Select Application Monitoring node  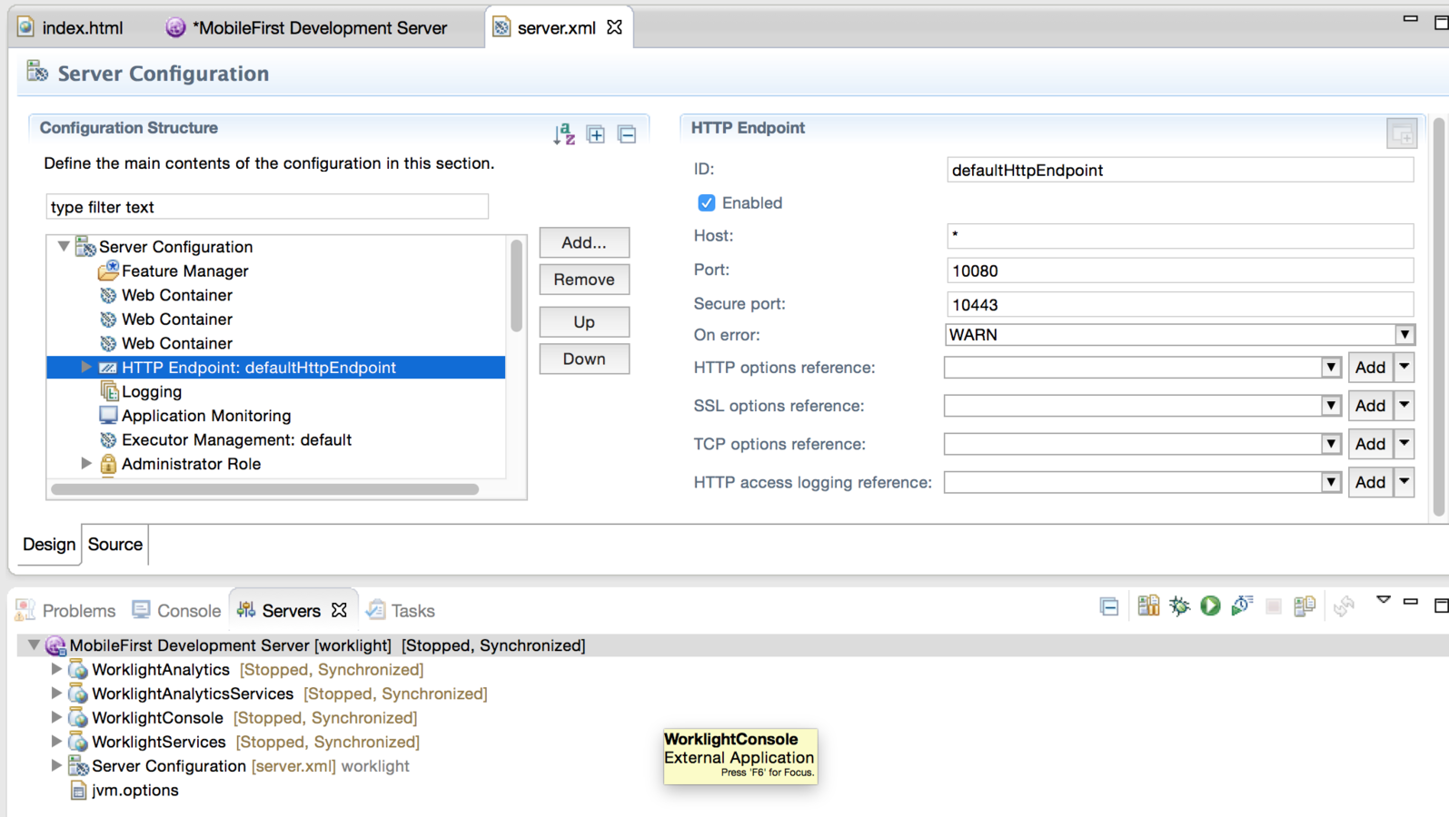(x=205, y=416)
